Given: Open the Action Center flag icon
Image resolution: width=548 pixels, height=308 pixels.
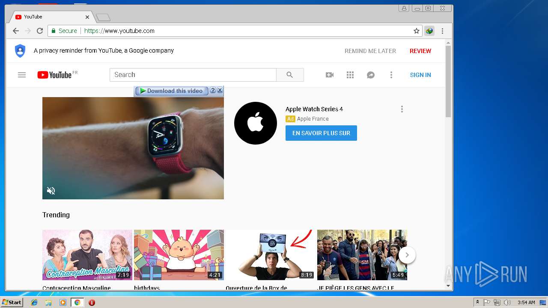Looking at the screenshot, I should (x=487, y=302).
